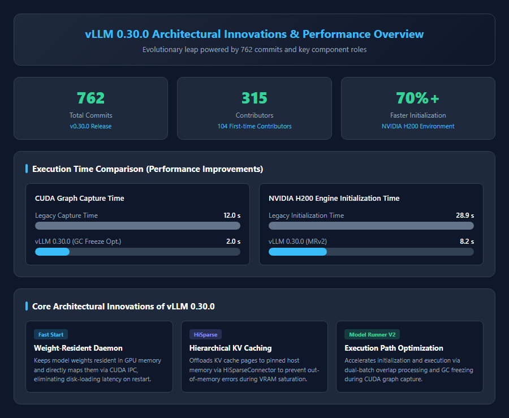Click the "Model Runner V2" badge
The width and height of the screenshot is (509, 418).
(x=372, y=335)
